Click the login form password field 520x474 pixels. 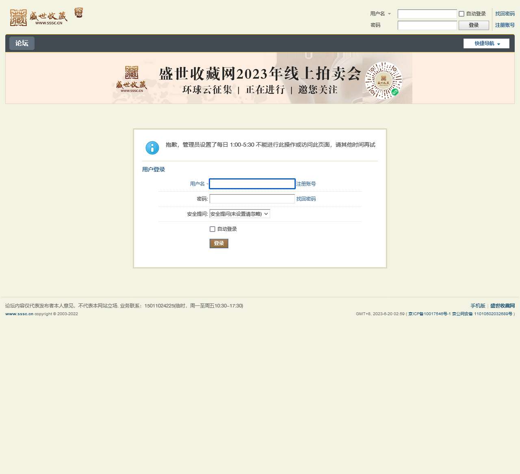point(252,199)
